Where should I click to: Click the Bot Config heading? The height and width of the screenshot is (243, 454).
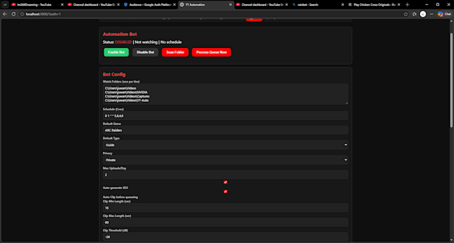tap(114, 75)
